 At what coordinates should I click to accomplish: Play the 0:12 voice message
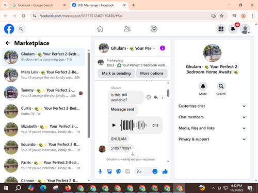point(114,125)
